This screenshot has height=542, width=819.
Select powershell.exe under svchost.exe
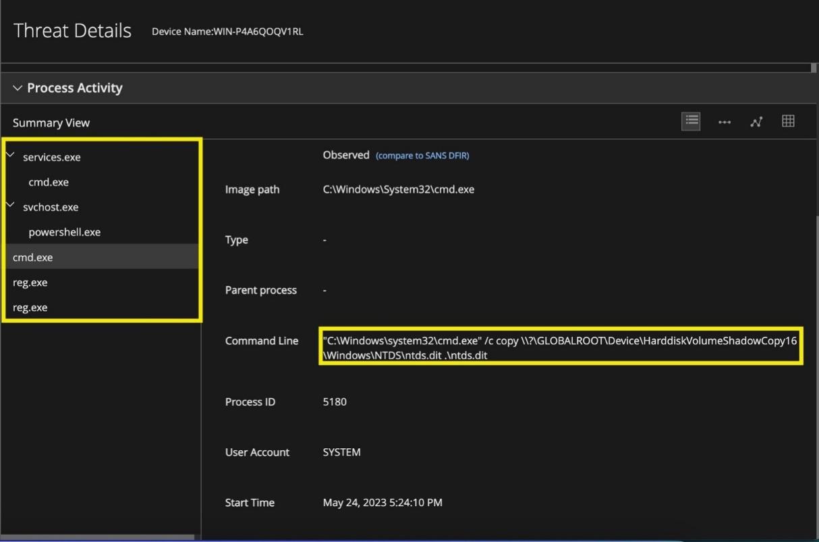[64, 232]
